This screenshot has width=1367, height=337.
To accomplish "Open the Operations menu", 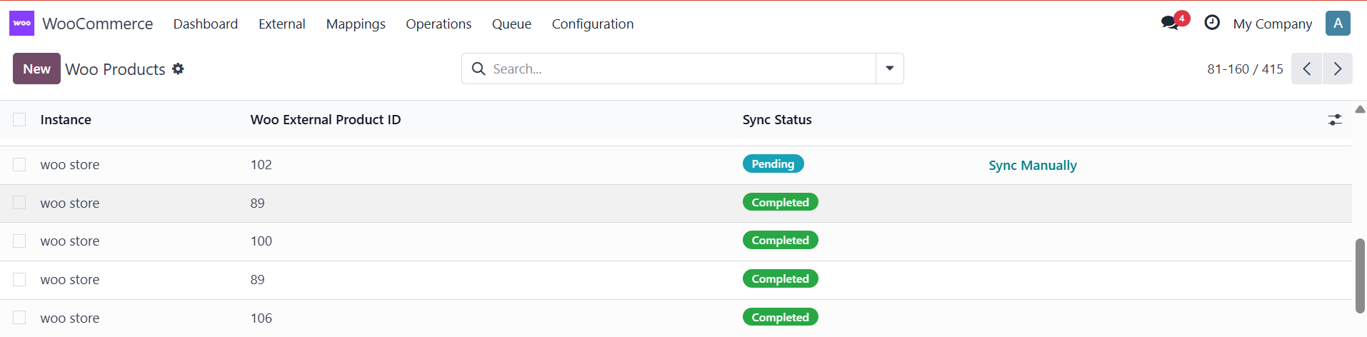I will coord(439,24).
